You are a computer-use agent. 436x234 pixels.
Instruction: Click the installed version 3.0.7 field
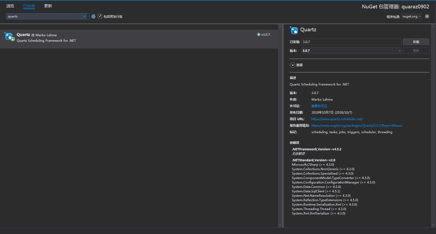(x=351, y=42)
